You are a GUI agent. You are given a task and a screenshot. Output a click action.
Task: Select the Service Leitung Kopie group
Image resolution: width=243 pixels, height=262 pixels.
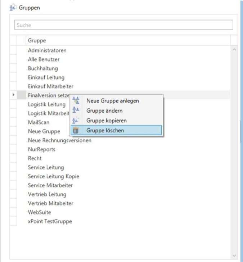(x=53, y=176)
